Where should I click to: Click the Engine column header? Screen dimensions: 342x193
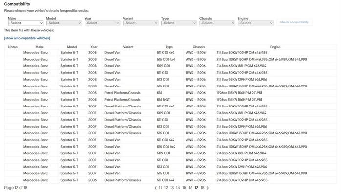(275, 47)
